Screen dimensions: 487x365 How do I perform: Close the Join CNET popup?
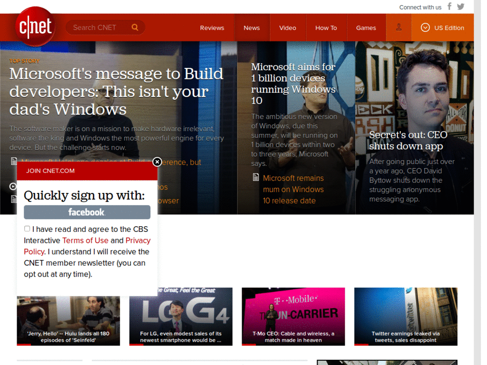point(157,162)
